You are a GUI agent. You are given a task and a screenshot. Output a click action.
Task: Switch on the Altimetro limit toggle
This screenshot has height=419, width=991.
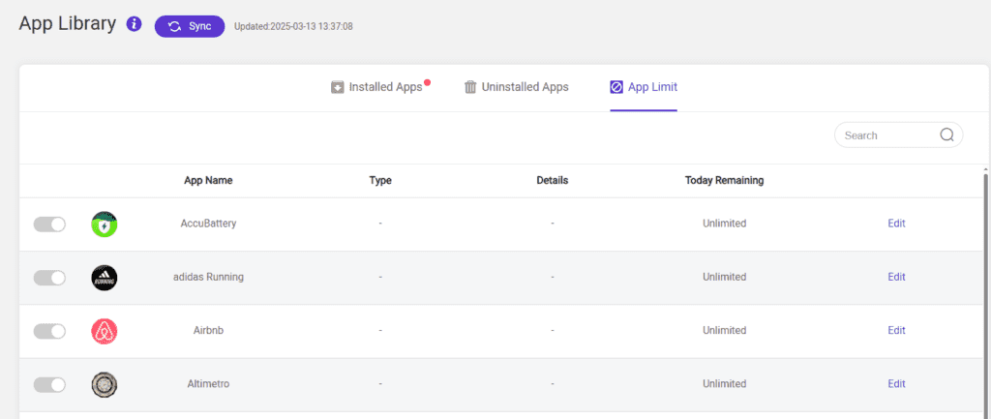(49, 384)
